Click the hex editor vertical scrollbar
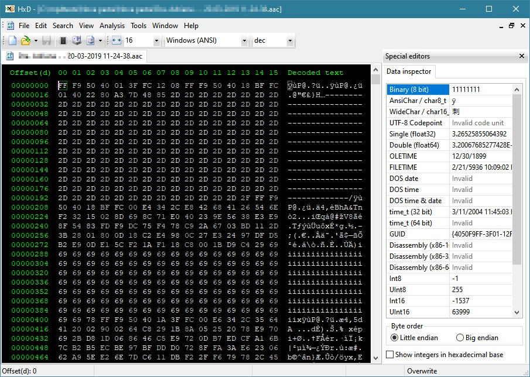The image size is (530, 377). tap(375, 217)
